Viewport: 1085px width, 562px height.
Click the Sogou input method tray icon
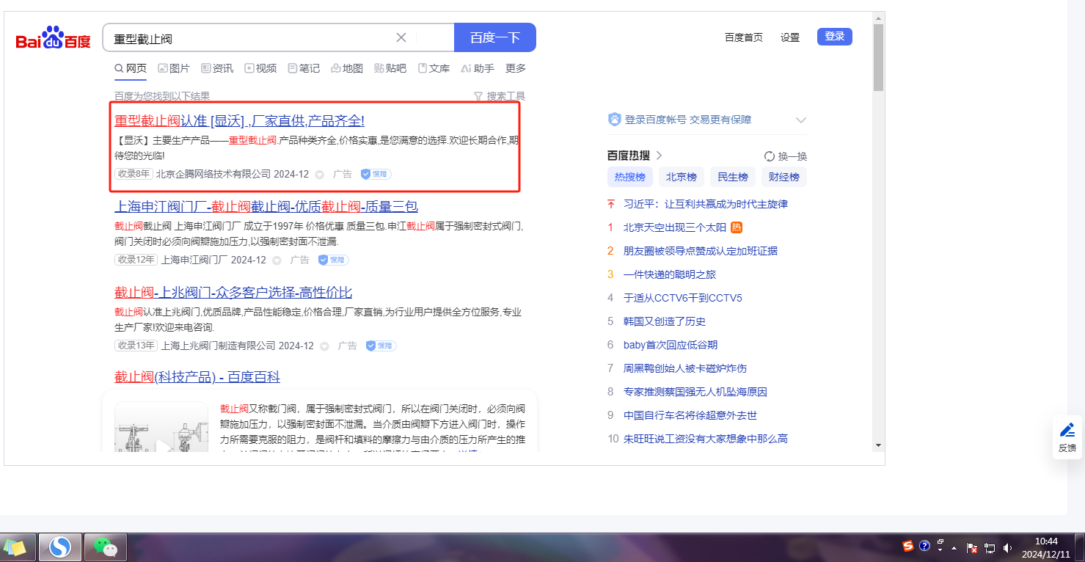(x=908, y=547)
